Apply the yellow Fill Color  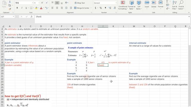36,8
